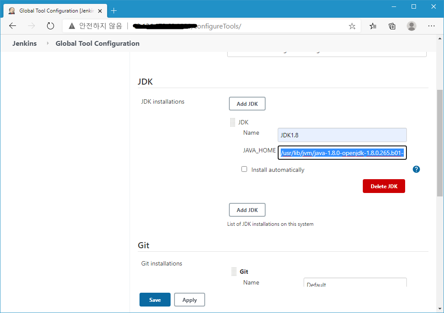This screenshot has height=313, width=444.
Task: Open the browser profile avatar
Action: click(x=412, y=26)
